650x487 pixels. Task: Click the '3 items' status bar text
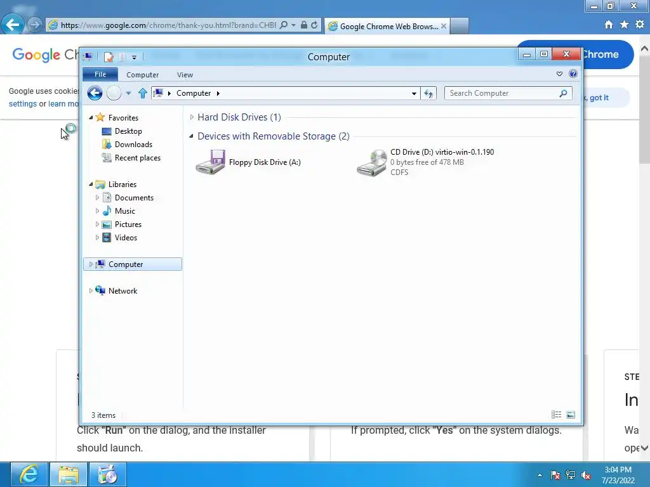(103, 415)
